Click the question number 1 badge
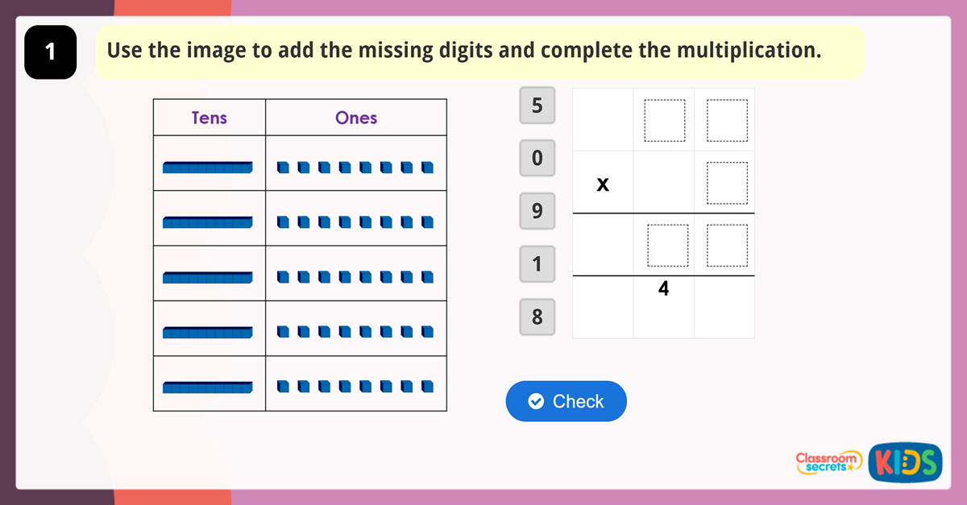Screen dimensions: 967x505 tap(51, 52)
